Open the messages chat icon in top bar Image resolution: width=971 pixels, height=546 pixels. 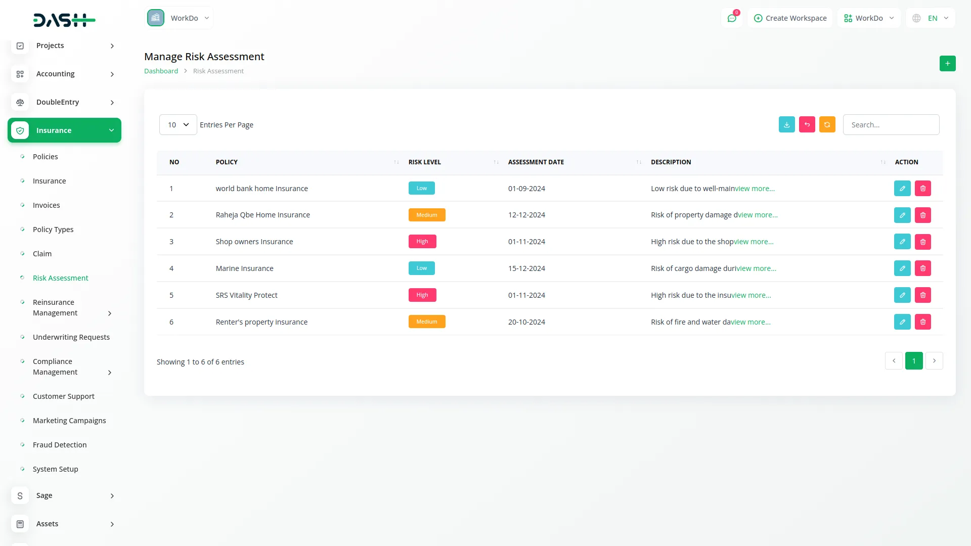(x=732, y=18)
